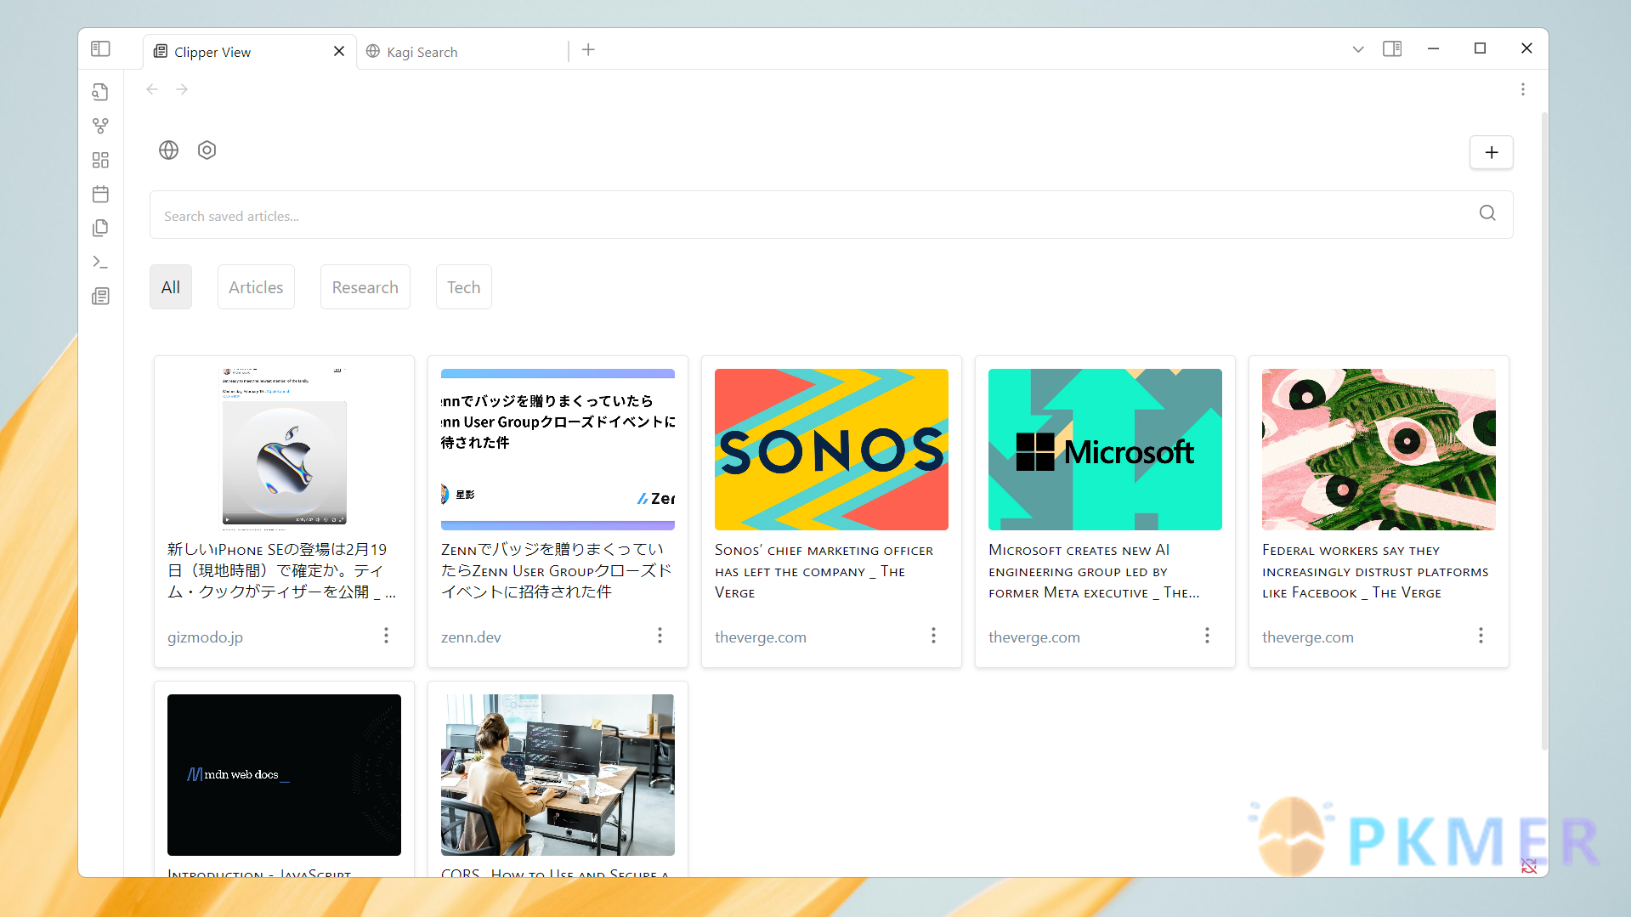Click the magnifier search icon in search bar
This screenshot has height=917, width=1631.
coord(1487,213)
